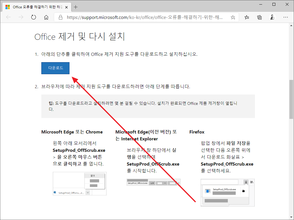Click the library icon in the Firefox illustration
This screenshot has height=220, width=294.
[x=252, y=182]
